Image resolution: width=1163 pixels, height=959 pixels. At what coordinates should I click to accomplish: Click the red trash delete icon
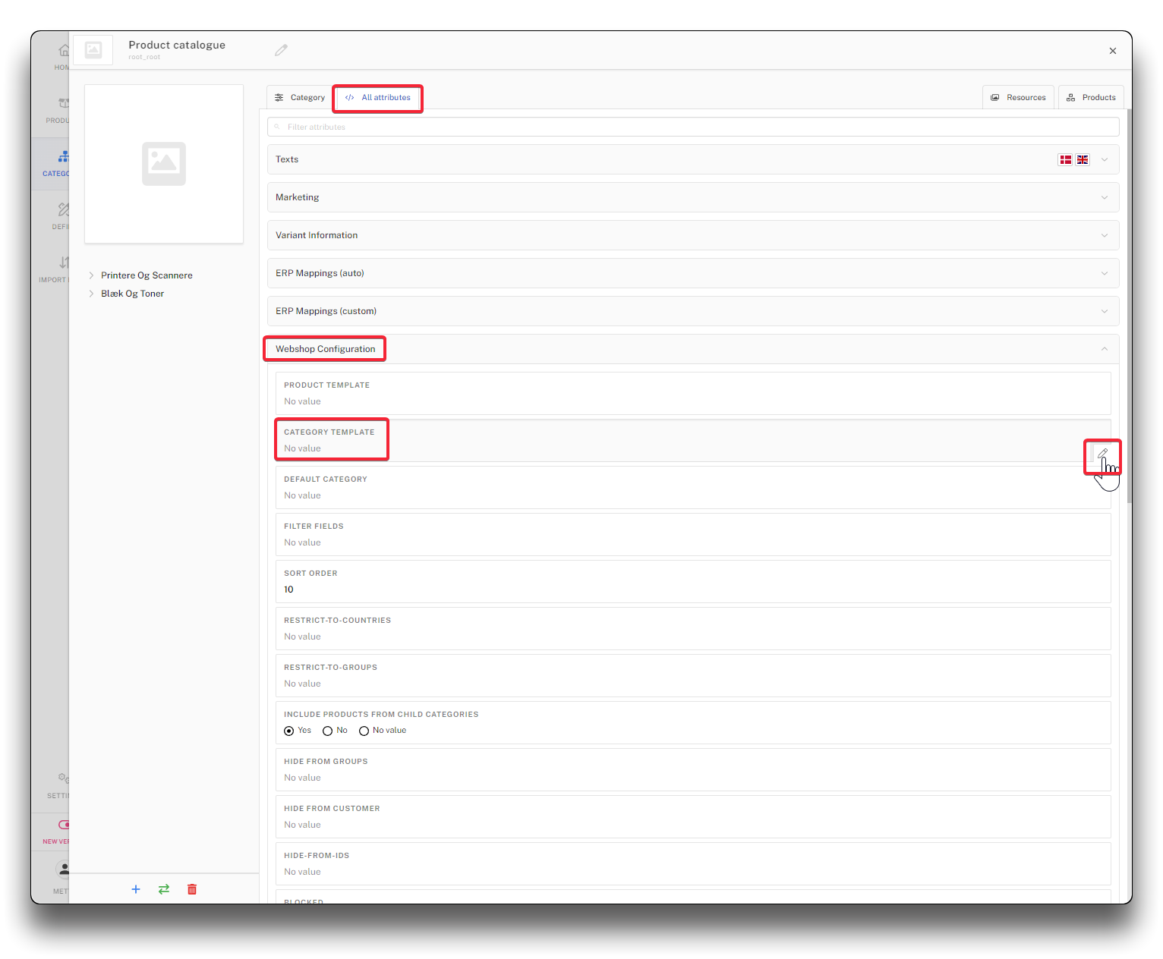(192, 889)
